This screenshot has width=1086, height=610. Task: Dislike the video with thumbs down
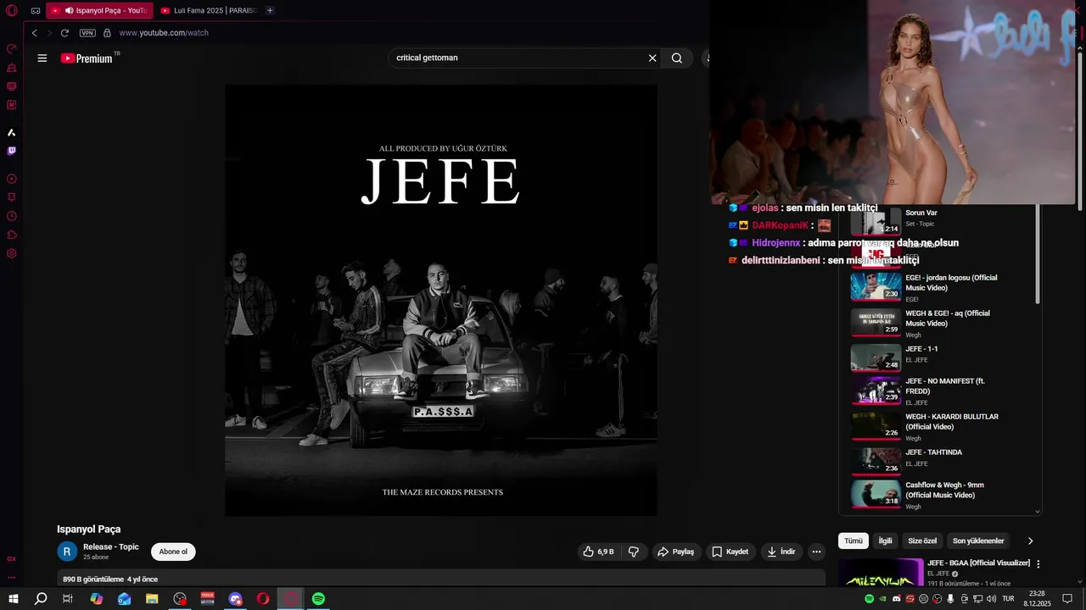pos(633,552)
